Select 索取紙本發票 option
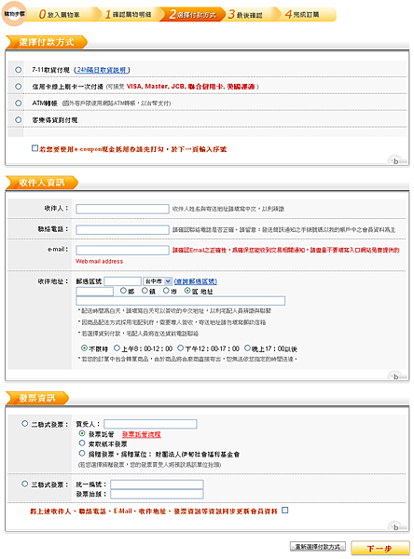 [82, 443]
